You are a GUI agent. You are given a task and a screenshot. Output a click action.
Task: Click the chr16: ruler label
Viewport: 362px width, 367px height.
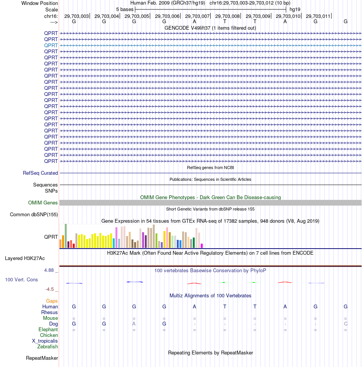(51, 16)
